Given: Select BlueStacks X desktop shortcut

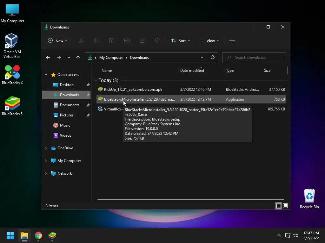Looking at the screenshot, I should pyautogui.click(x=12, y=75).
